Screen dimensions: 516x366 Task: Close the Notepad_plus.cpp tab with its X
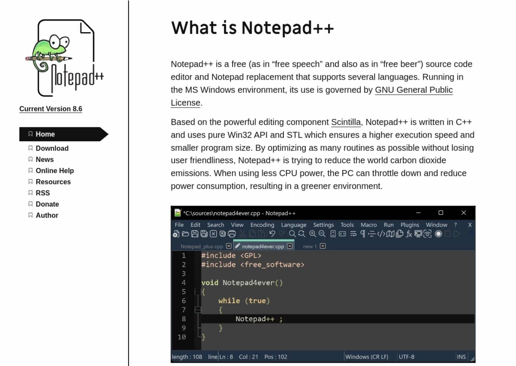pyautogui.click(x=229, y=246)
